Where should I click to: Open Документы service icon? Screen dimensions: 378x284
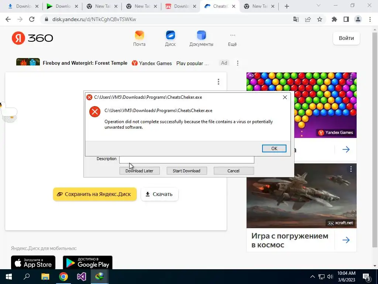(201, 38)
